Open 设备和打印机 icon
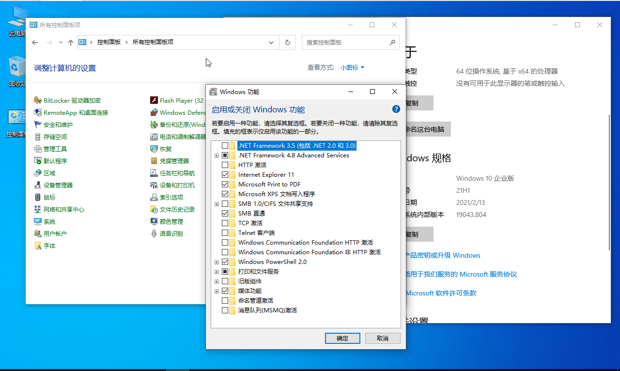The width and height of the screenshot is (620, 371). tap(154, 185)
